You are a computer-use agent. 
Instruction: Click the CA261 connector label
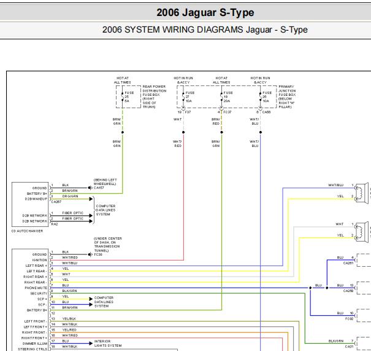[348, 263]
